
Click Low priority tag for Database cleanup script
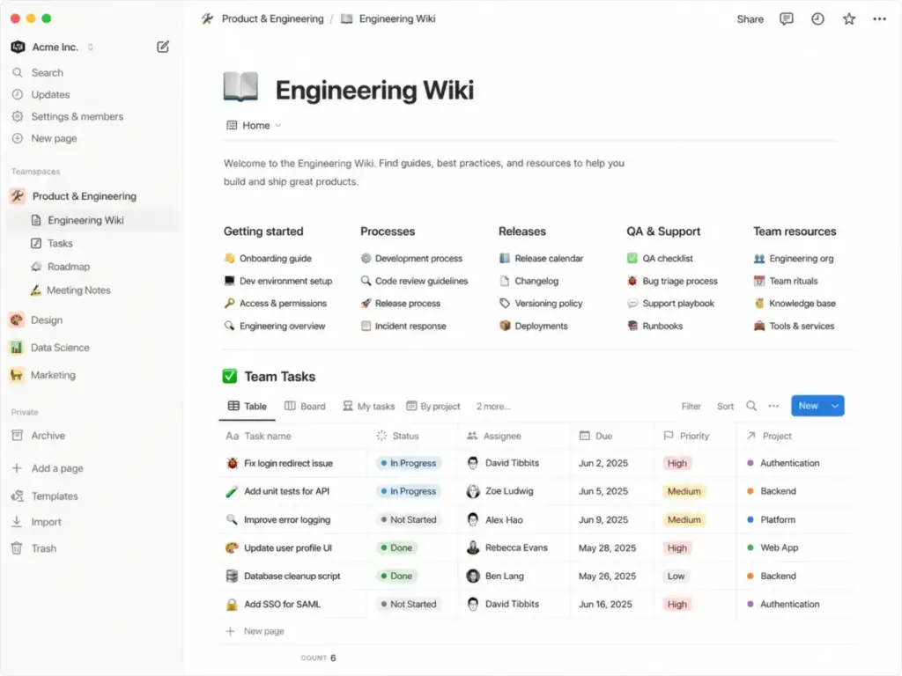[x=676, y=576]
